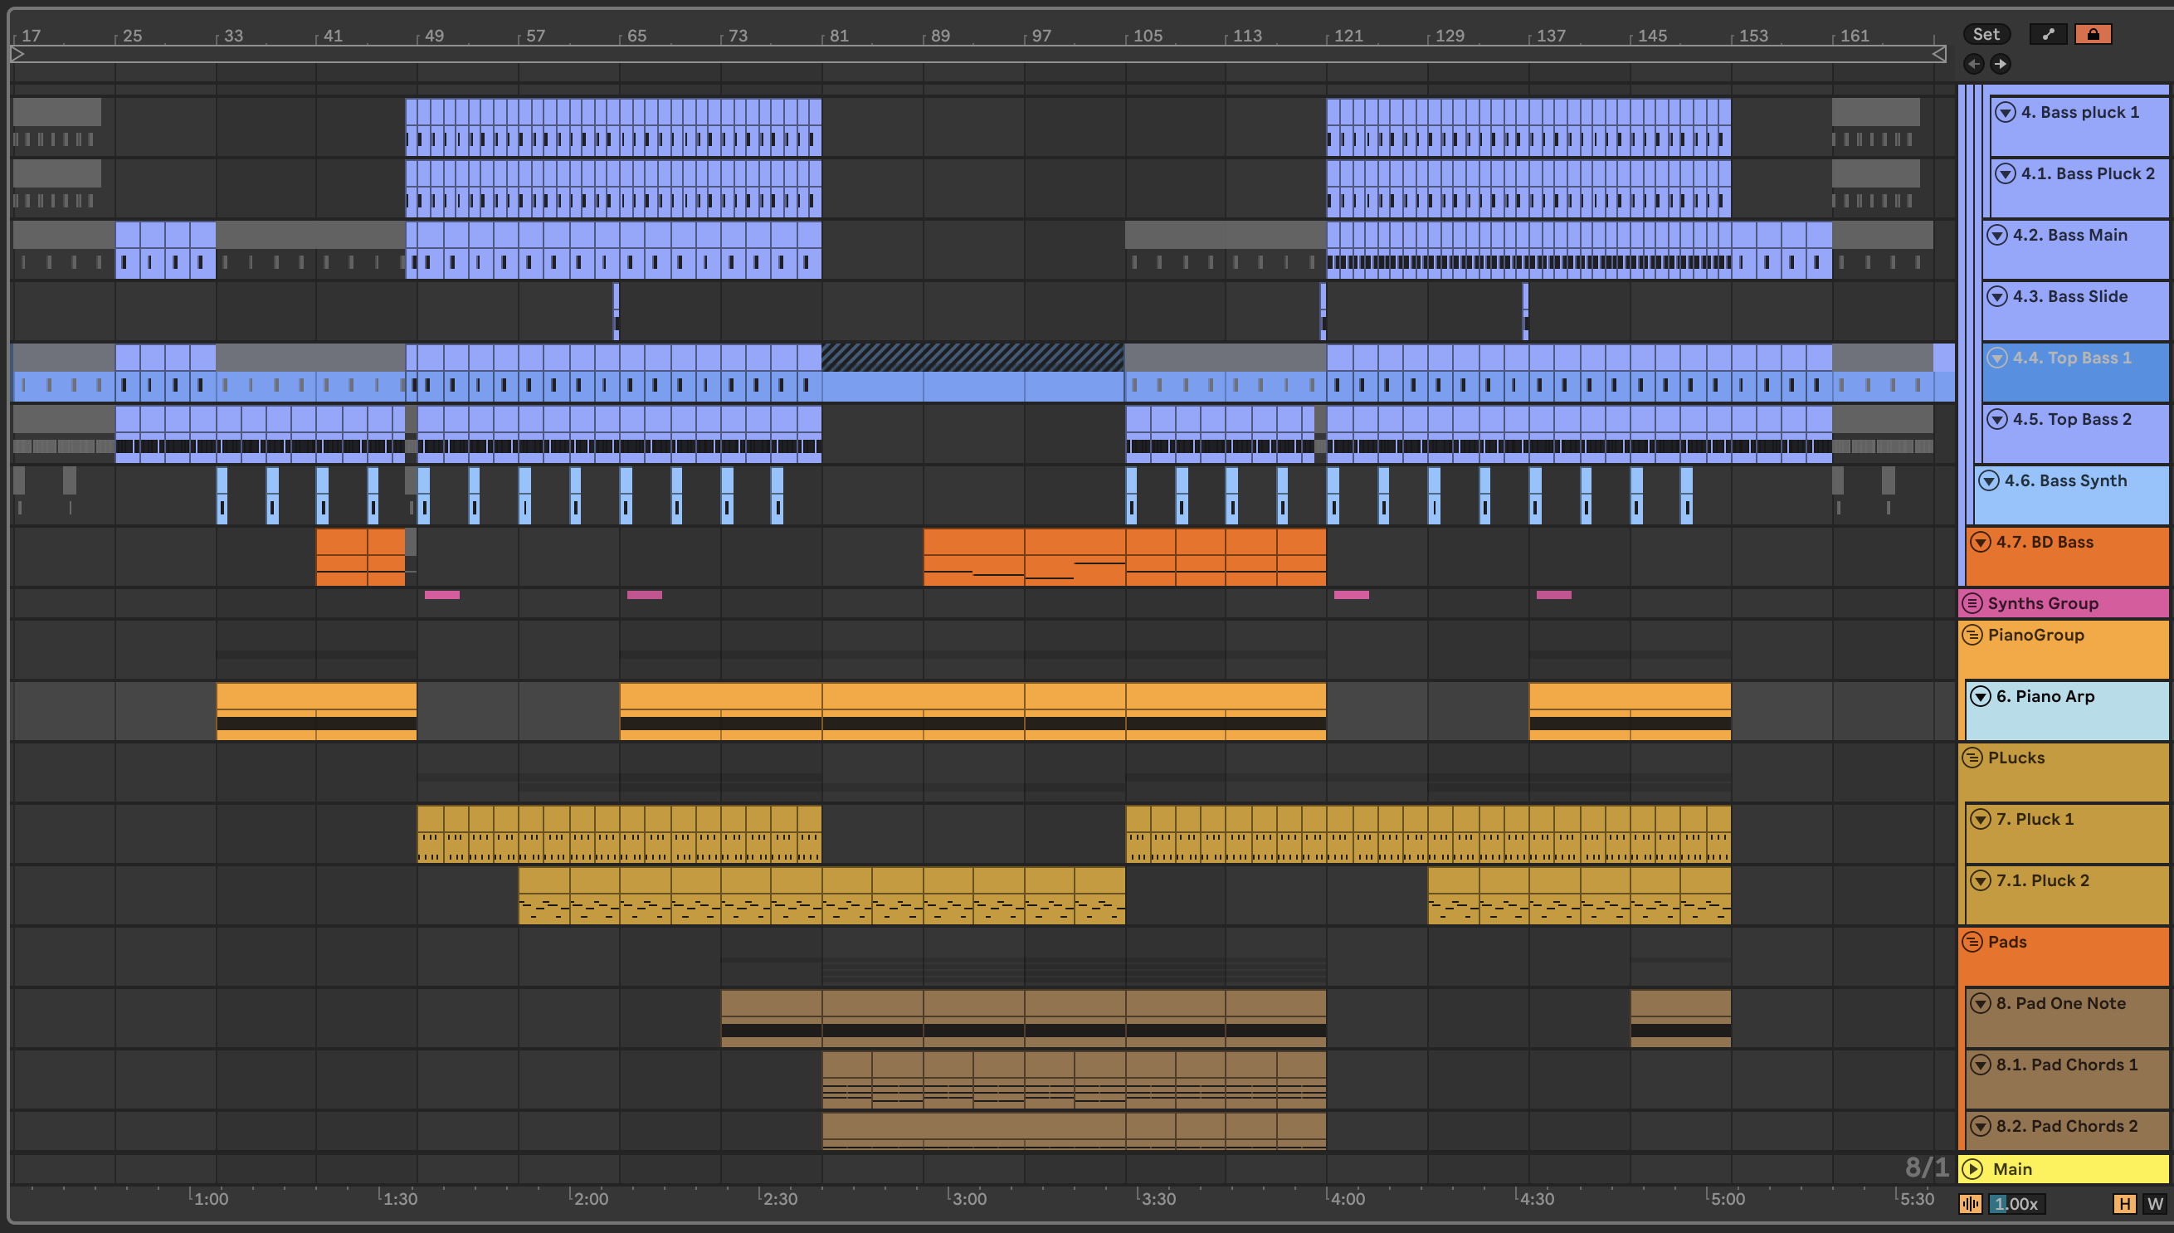Unfold the 4.7. BD Bass track
Screen dimensions: 2174x1233
click(x=1980, y=542)
